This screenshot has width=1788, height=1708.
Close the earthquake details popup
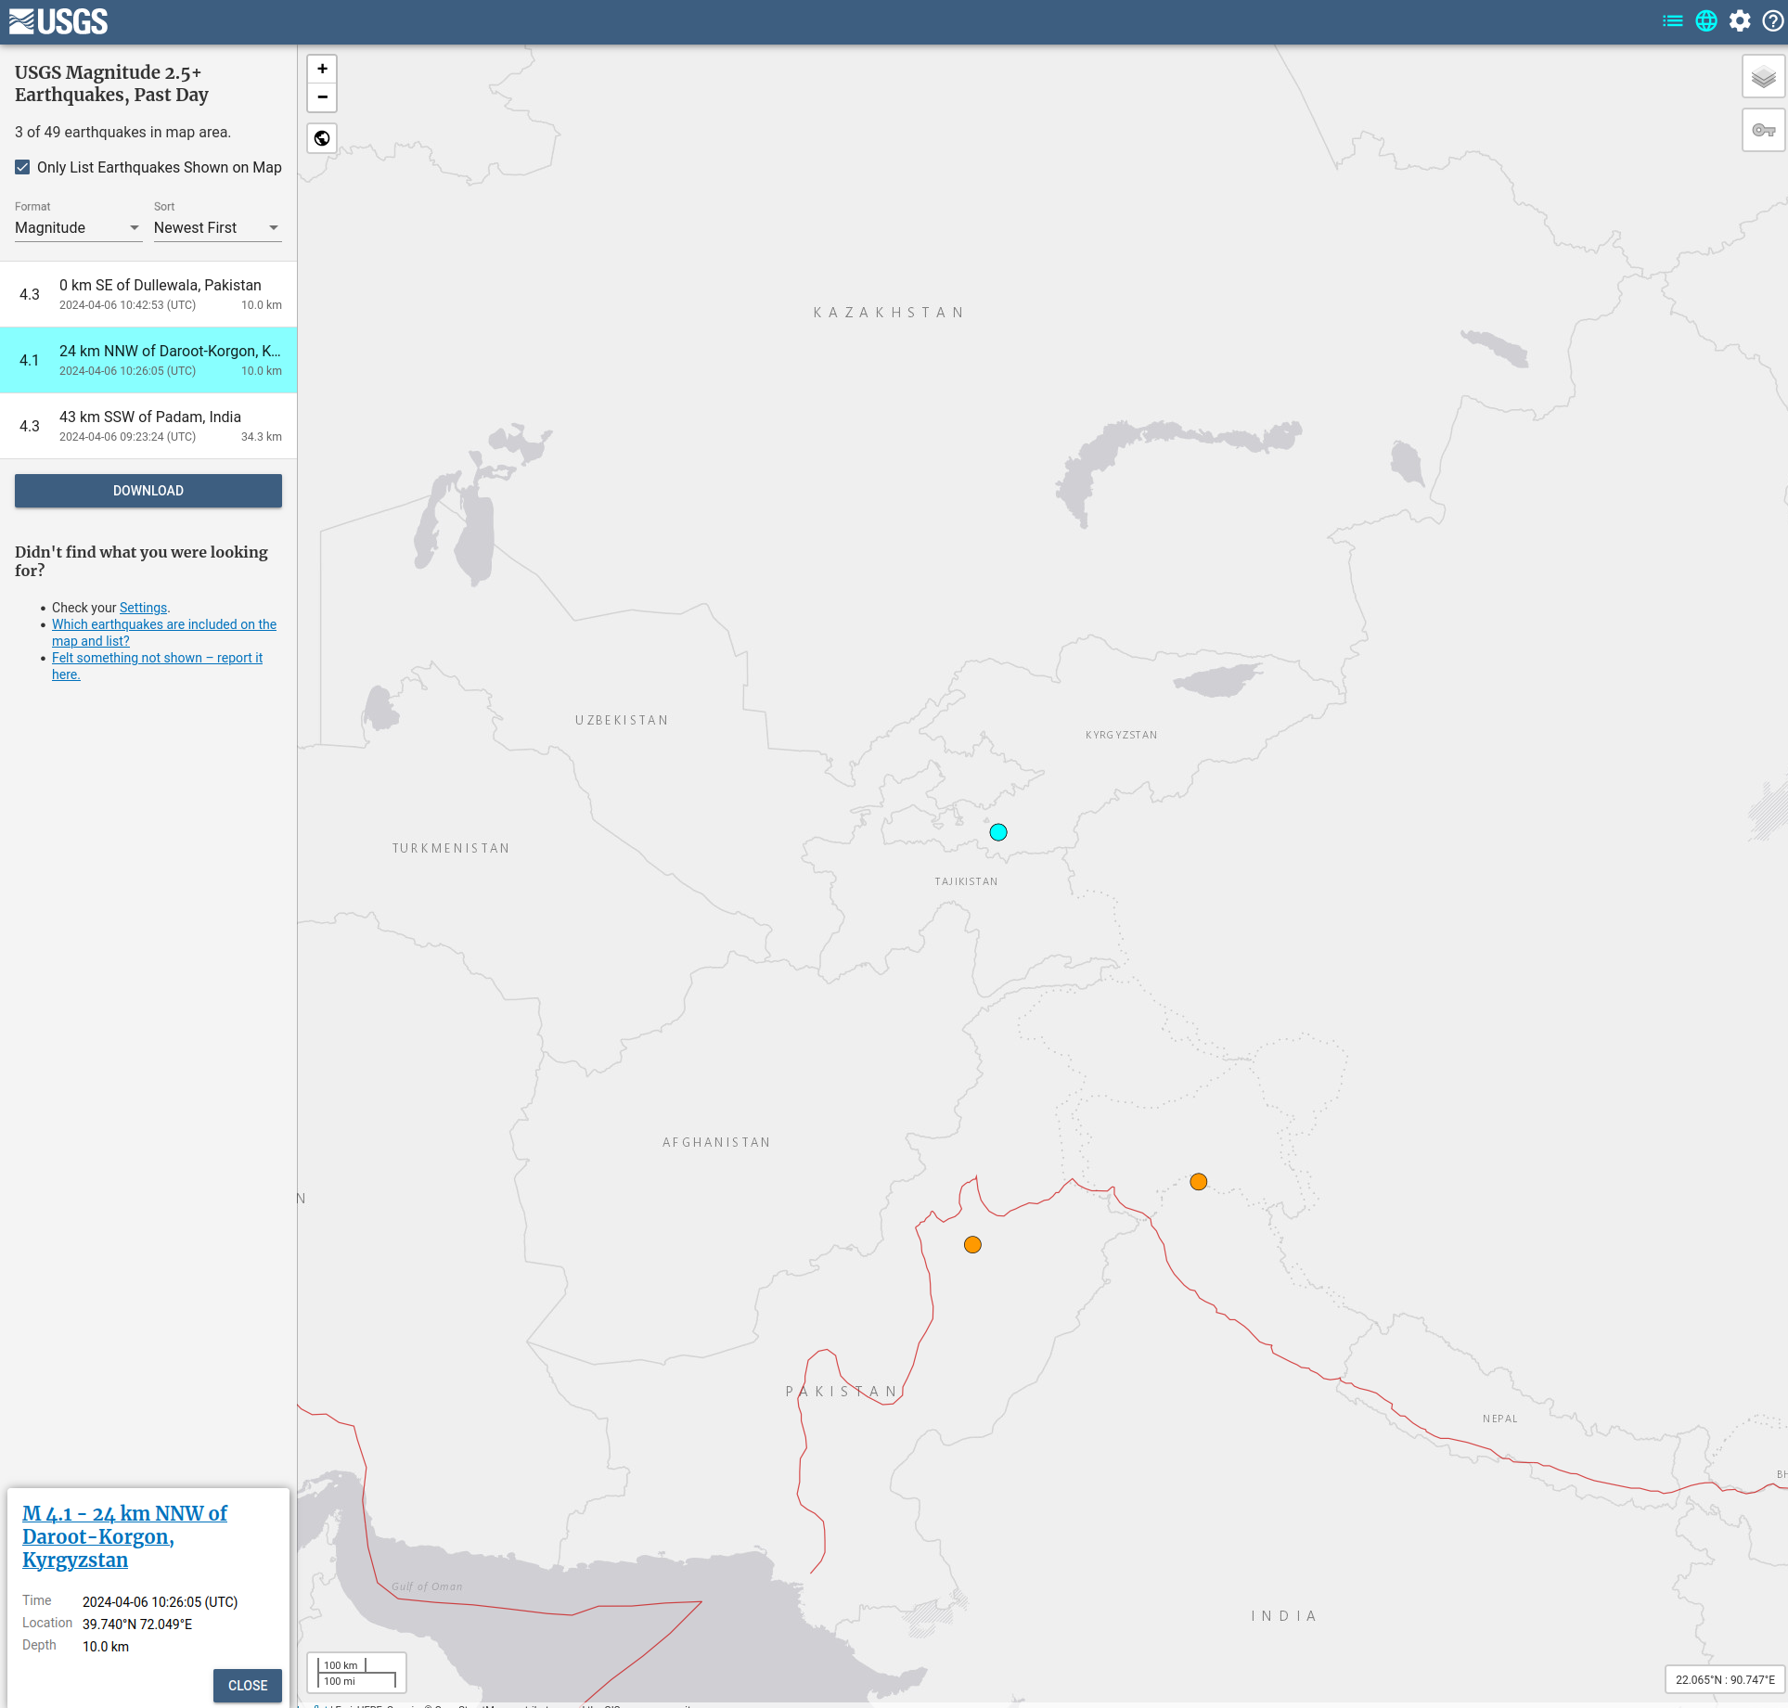(x=248, y=1686)
